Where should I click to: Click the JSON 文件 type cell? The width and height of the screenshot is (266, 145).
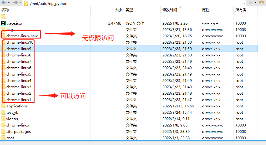(135, 23)
